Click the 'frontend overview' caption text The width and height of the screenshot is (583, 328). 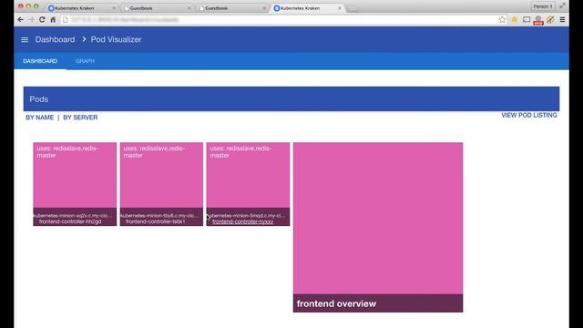pos(336,303)
